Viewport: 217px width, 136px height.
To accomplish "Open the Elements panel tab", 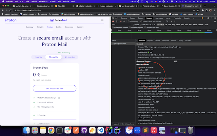I will 124,18.
